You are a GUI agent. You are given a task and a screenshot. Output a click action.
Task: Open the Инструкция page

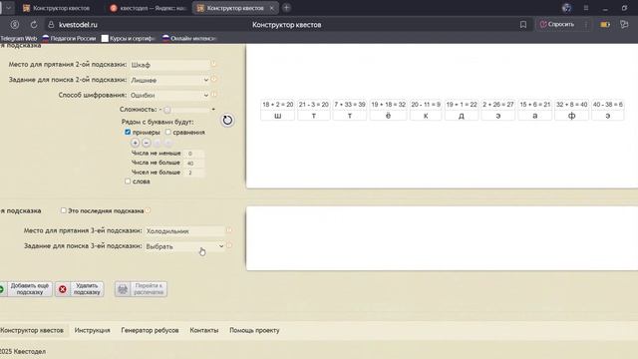93,330
